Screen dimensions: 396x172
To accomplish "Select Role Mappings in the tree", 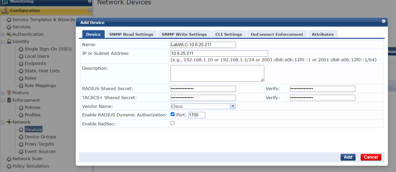I will 40,85.
